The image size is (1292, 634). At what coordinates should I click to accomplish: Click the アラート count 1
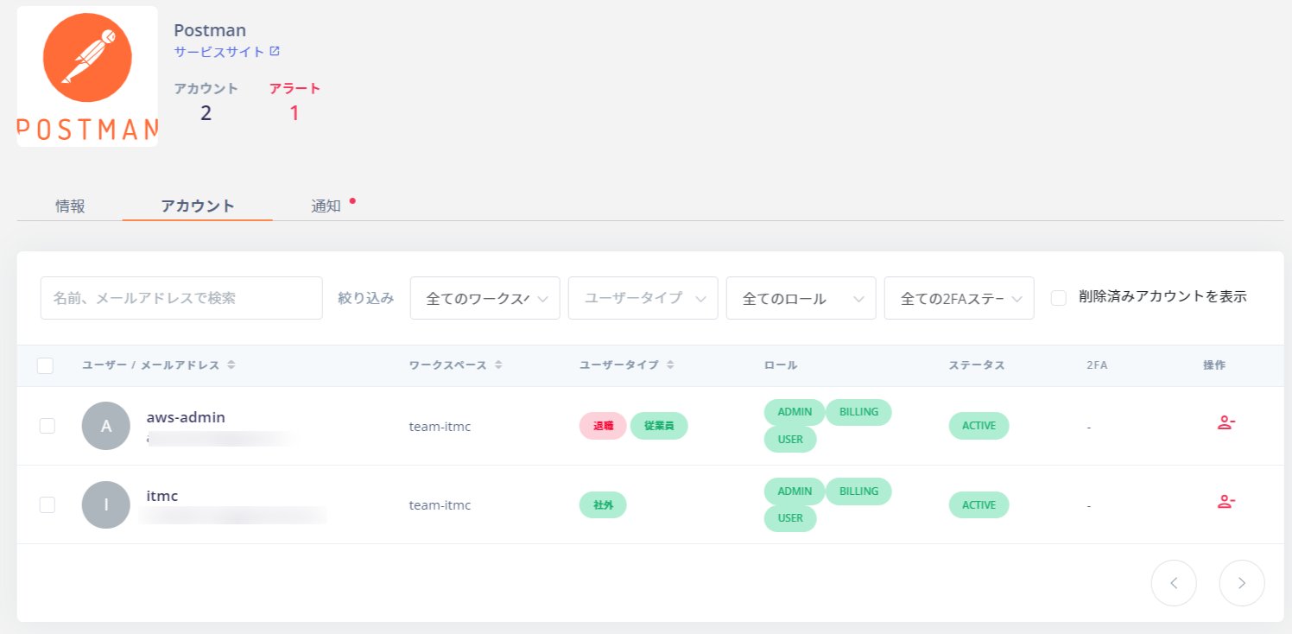tap(294, 113)
